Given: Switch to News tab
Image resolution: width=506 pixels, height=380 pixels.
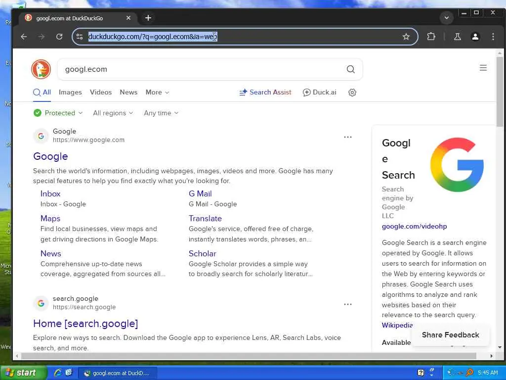Looking at the screenshot, I should [x=128, y=93].
